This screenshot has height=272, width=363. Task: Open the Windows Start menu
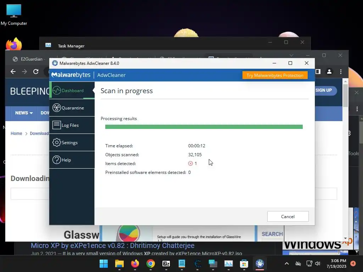[x=104, y=263]
